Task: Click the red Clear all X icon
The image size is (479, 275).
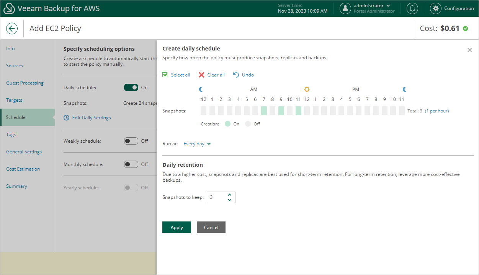Action: (201, 75)
